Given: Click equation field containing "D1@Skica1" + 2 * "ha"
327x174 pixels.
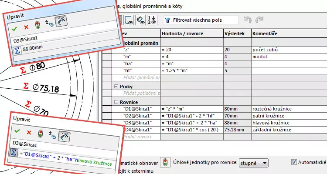Looking at the screenshot, I should 66,159.
